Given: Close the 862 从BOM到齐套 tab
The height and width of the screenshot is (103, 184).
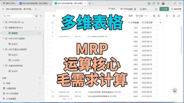Looking at the screenshot, I should tap(85, 3).
